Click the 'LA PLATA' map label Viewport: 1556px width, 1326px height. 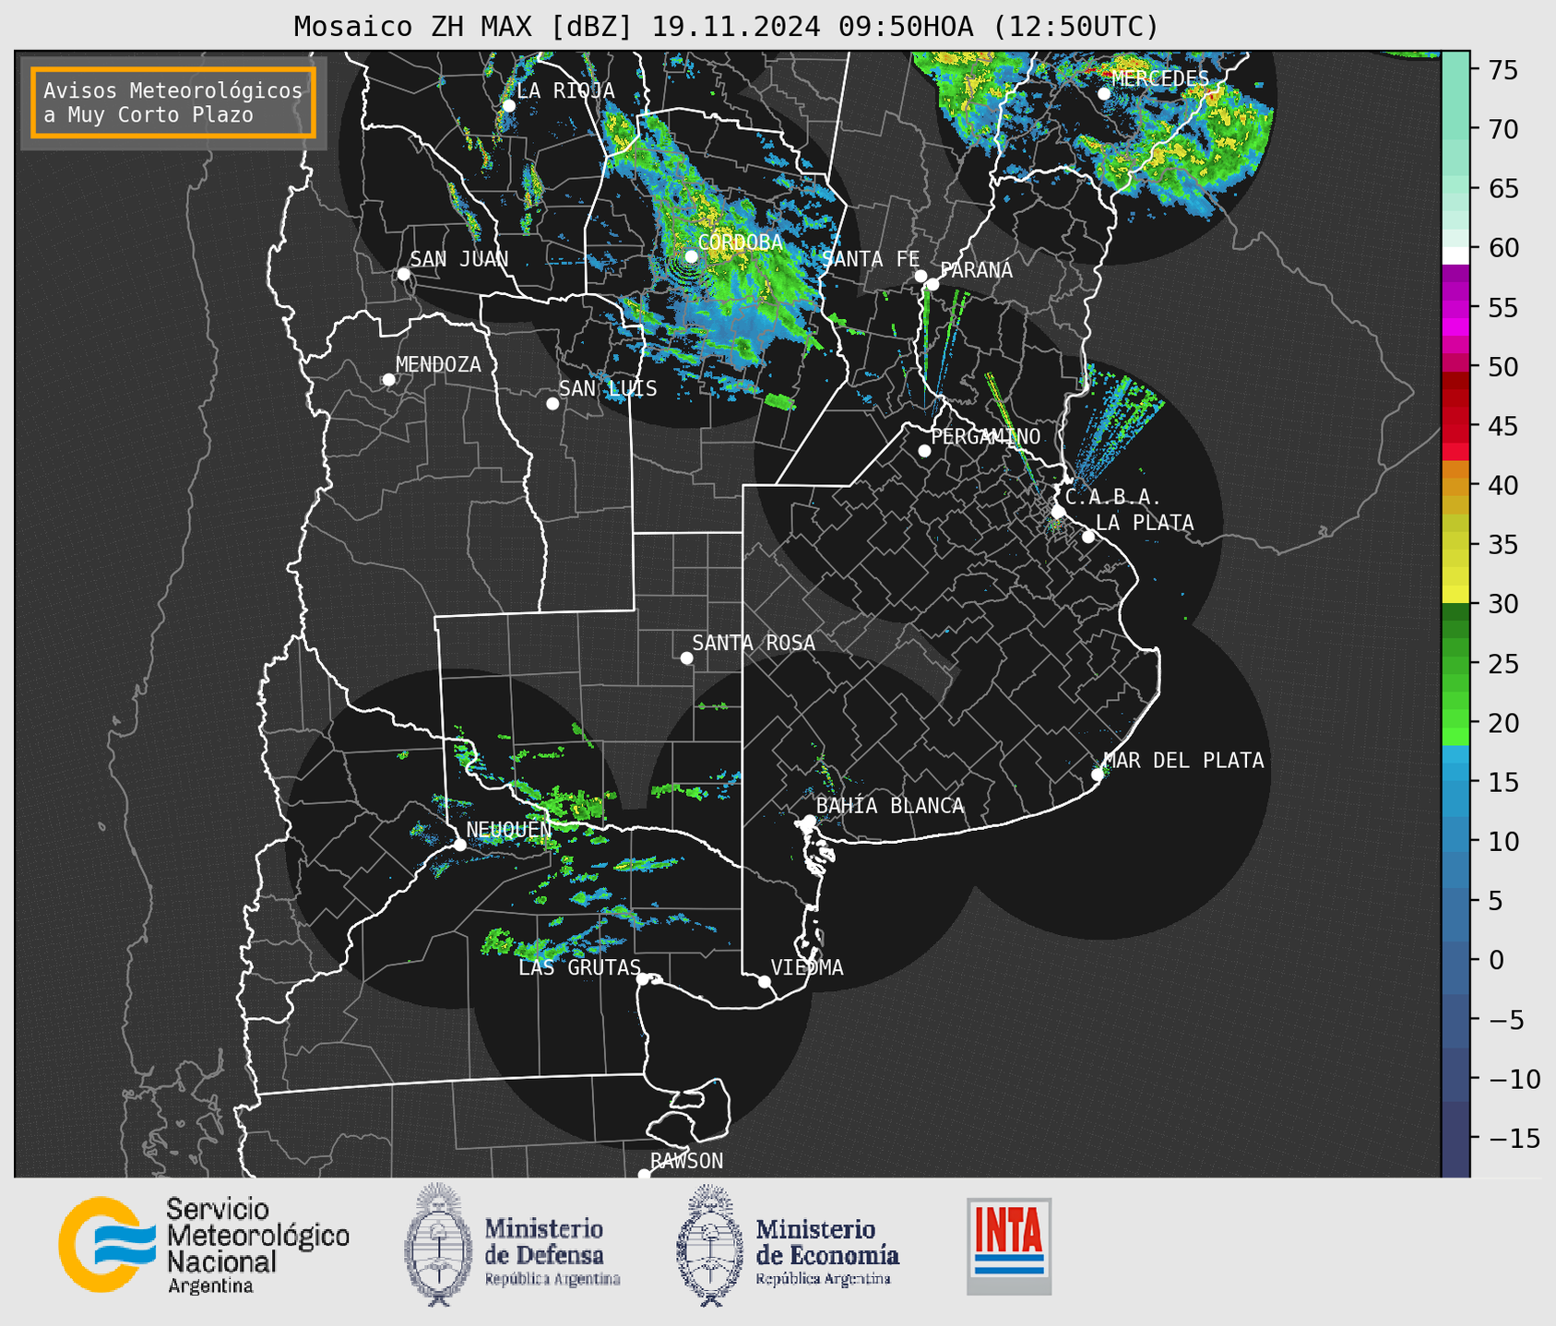click(1145, 523)
